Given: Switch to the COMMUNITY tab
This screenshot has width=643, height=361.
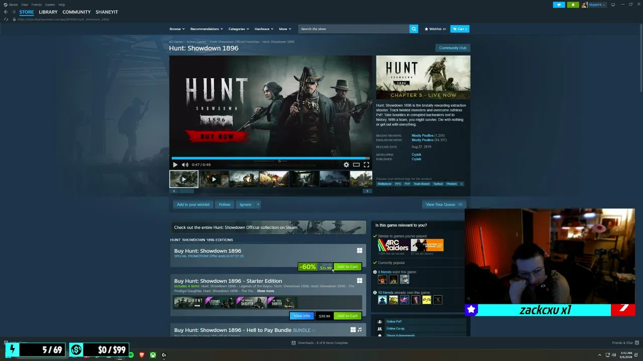Looking at the screenshot, I should pyautogui.click(x=76, y=12).
